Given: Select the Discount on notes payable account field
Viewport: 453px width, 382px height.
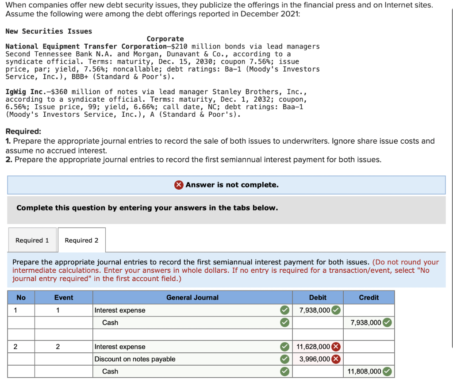Looking at the screenshot, I should coord(192,359).
